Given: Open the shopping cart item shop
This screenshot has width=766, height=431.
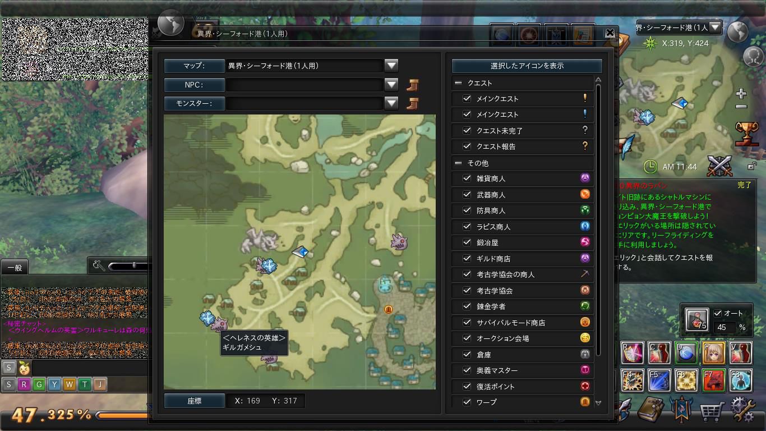Looking at the screenshot, I should click(711, 412).
